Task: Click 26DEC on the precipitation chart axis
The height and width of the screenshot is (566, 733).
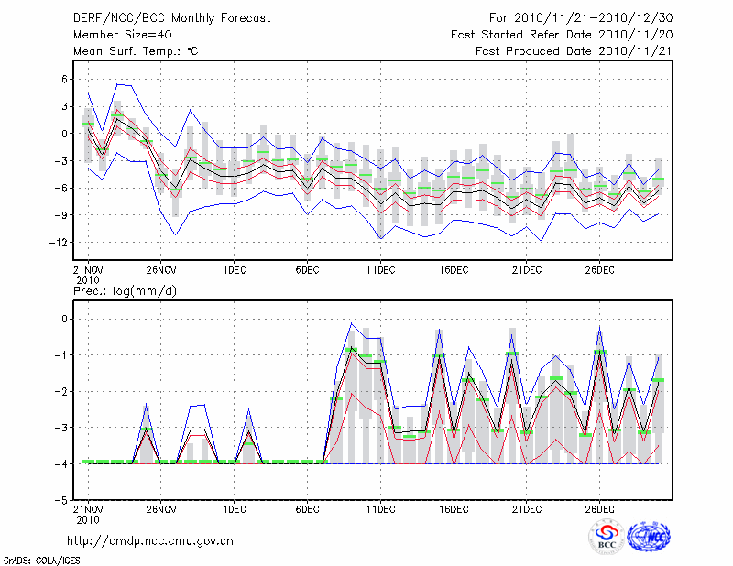Action: 600,510
